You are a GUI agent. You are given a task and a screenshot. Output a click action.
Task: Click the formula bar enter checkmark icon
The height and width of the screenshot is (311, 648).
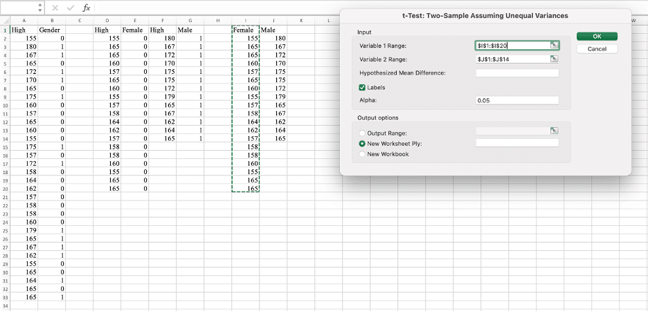(71, 8)
